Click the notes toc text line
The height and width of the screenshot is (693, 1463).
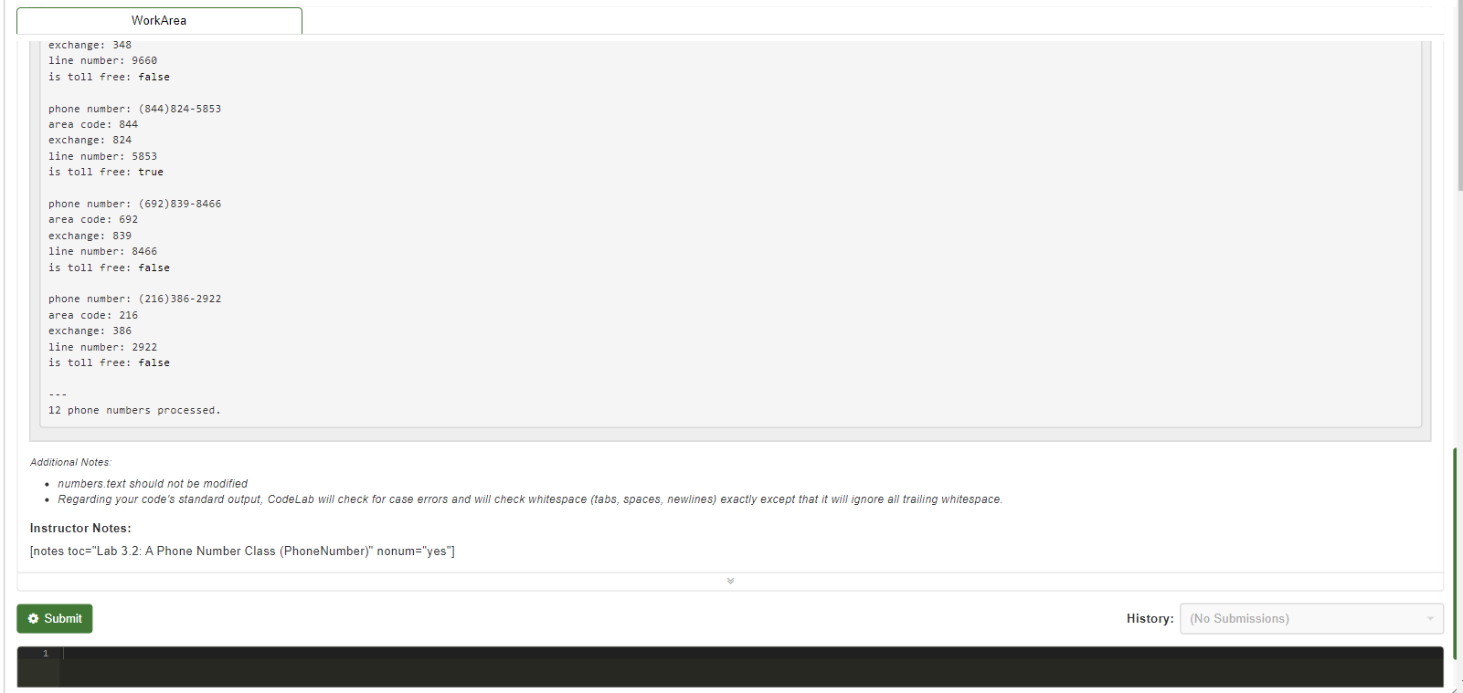[242, 551]
